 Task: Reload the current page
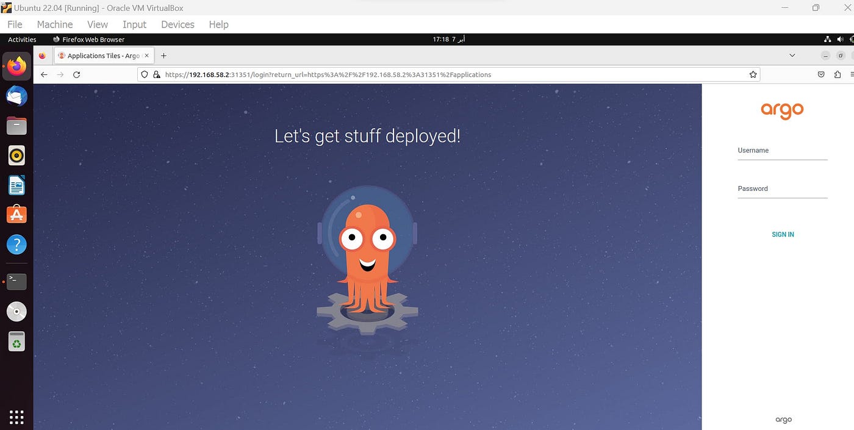[x=76, y=74]
